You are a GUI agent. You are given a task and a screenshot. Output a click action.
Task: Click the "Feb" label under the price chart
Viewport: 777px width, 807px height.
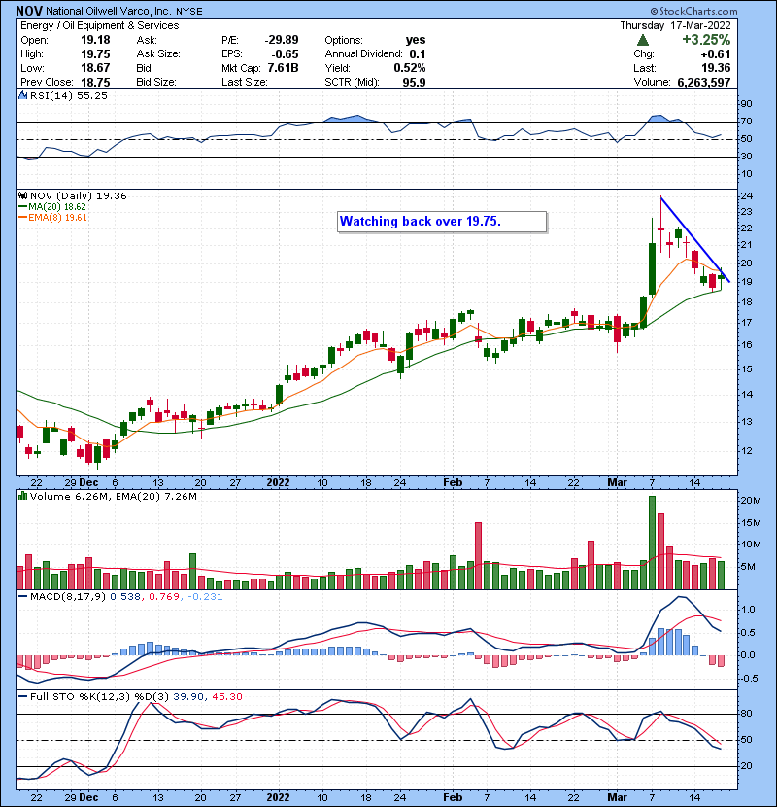(453, 483)
